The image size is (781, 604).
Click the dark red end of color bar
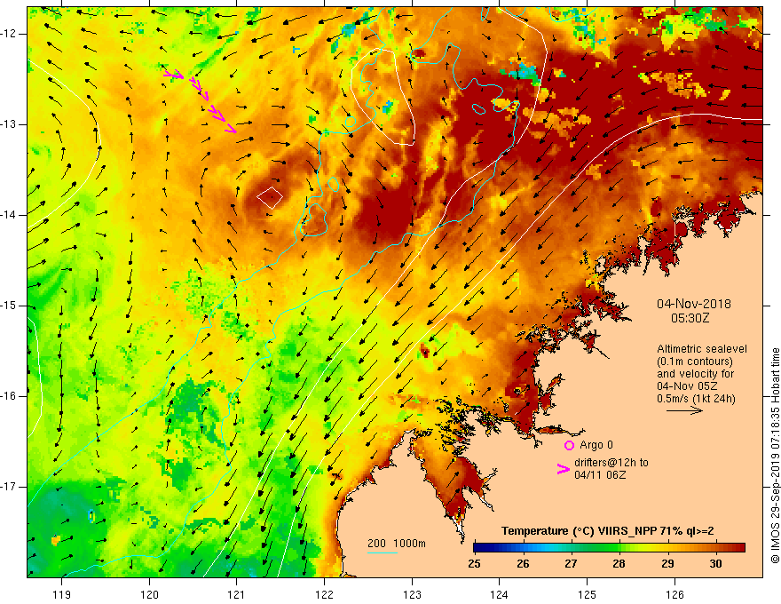point(739,548)
